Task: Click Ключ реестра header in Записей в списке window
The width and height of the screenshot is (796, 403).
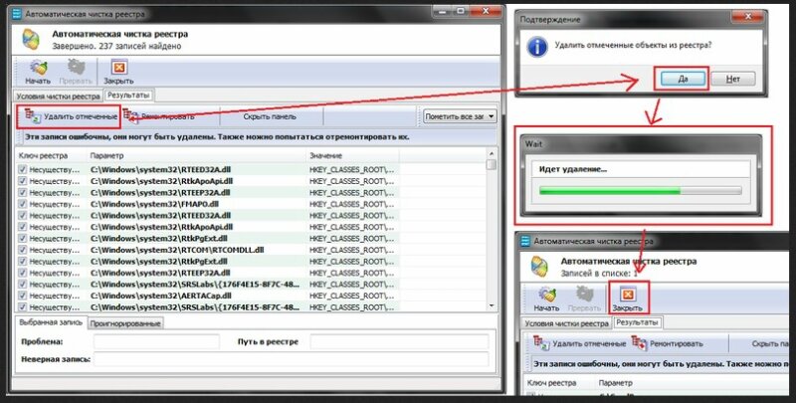Action: coord(551,383)
